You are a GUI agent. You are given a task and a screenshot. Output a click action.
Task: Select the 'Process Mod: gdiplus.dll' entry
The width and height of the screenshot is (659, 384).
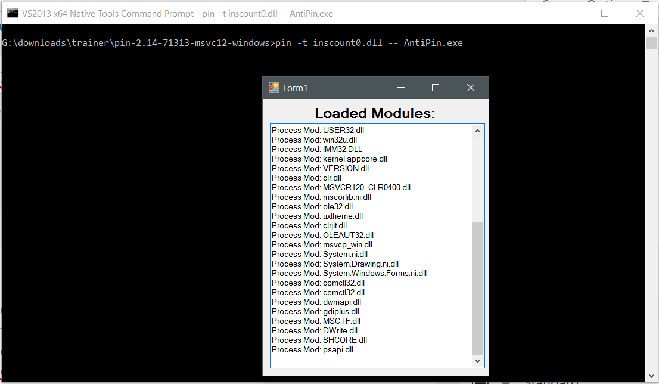[316, 312]
